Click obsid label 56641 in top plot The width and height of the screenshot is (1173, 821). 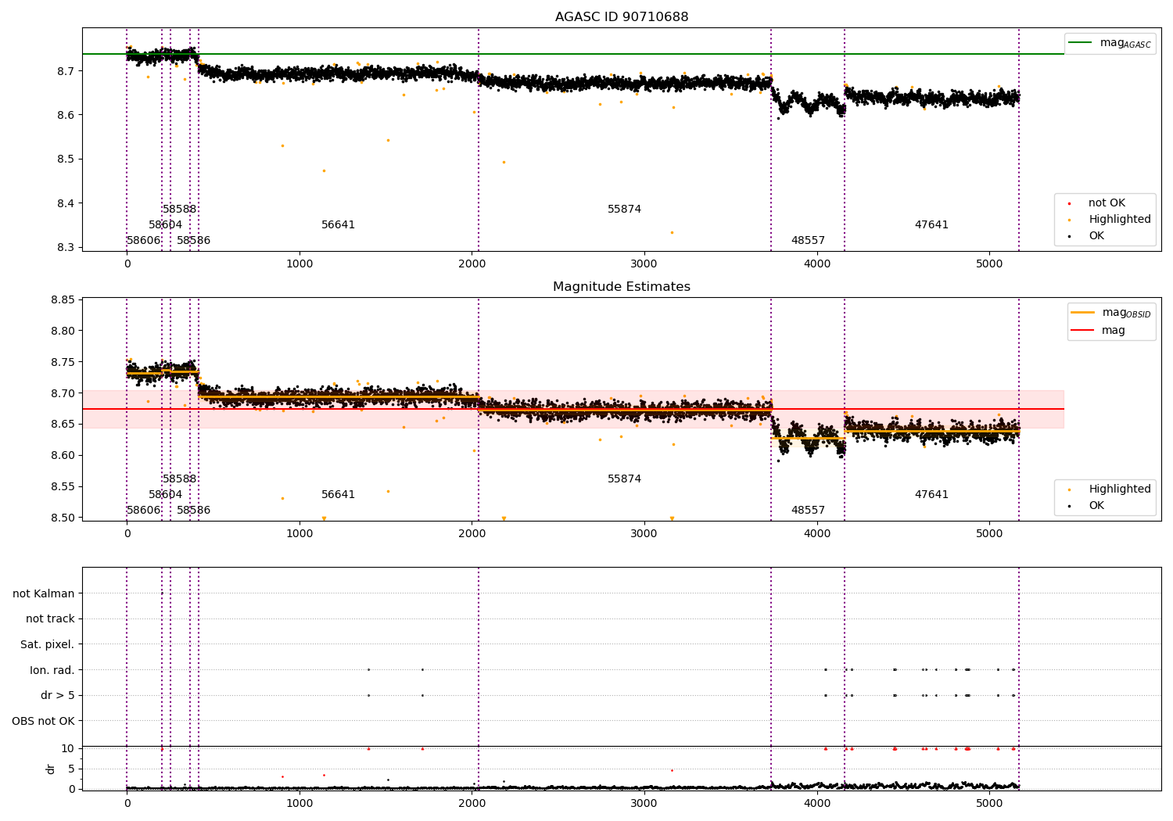click(339, 225)
